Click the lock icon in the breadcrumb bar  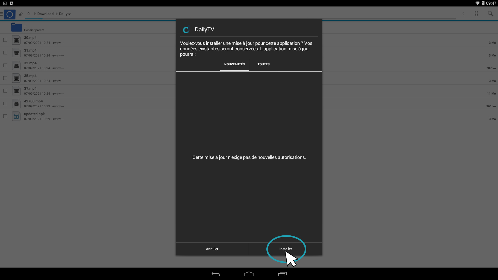click(20, 14)
